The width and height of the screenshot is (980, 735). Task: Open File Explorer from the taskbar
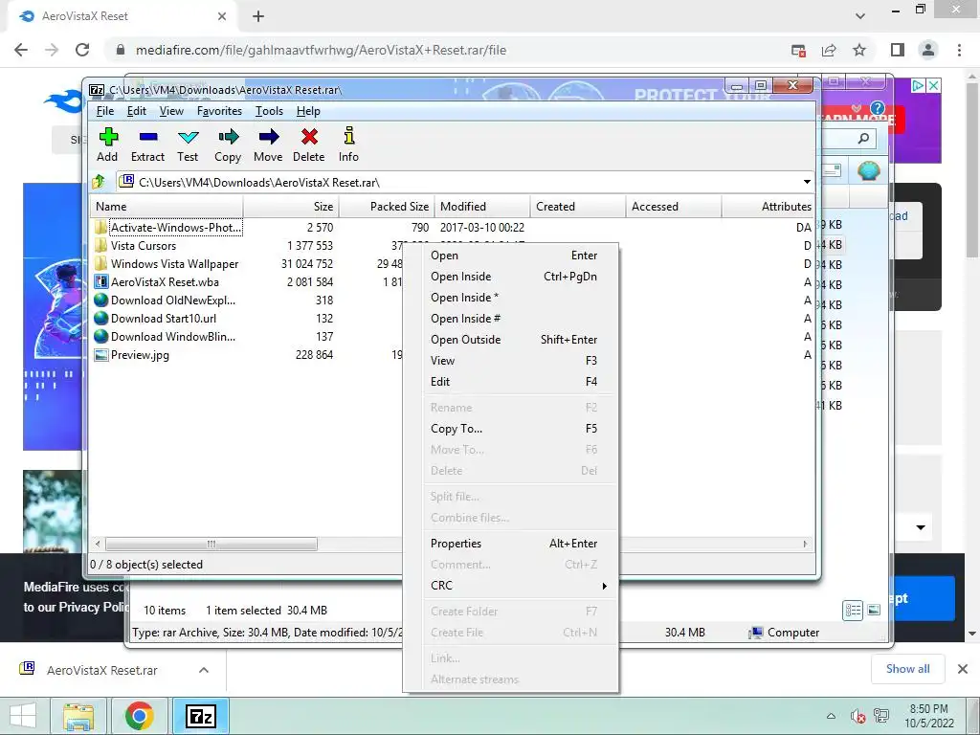coord(79,716)
